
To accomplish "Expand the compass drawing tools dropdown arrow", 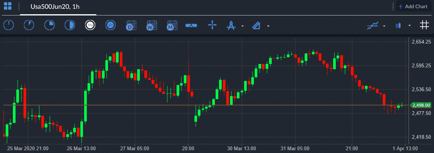I will click(x=242, y=26).
